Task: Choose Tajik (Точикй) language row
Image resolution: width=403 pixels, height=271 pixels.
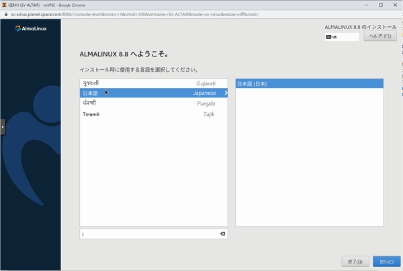Action: pos(153,114)
